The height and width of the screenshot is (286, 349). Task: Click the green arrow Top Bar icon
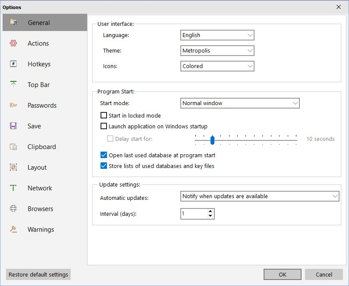point(13,84)
